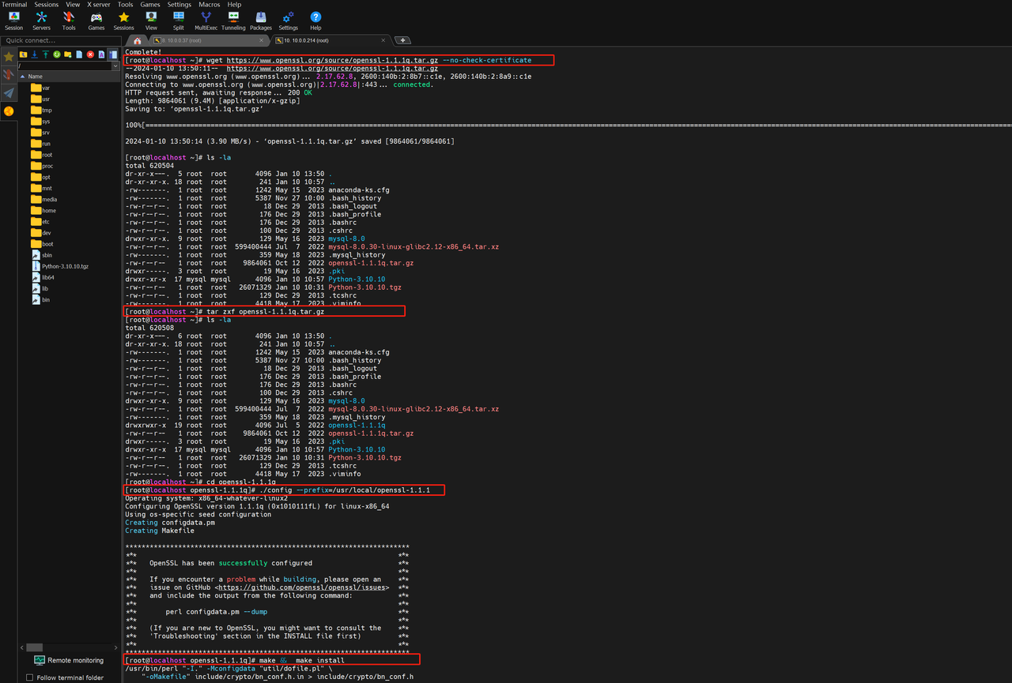This screenshot has height=683, width=1012.
Task: Expand the remote path dropdown
Action: [115, 66]
